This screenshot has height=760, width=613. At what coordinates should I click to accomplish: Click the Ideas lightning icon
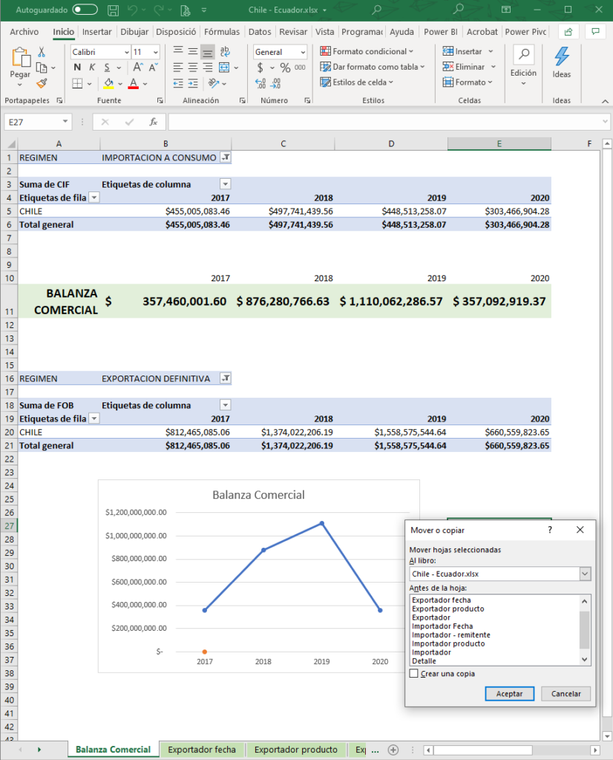tap(562, 58)
